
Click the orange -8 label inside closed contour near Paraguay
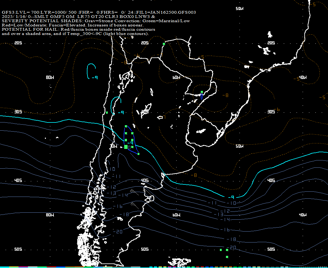[x=225, y=95]
